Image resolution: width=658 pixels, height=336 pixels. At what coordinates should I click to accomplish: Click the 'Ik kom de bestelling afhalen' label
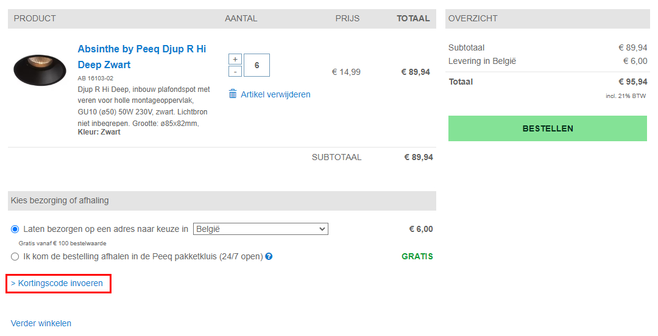click(x=143, y=256)
